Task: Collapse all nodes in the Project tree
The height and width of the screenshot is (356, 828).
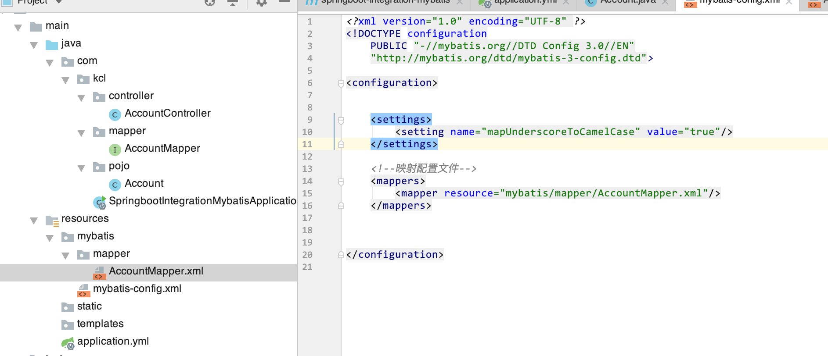Action: 233,3
